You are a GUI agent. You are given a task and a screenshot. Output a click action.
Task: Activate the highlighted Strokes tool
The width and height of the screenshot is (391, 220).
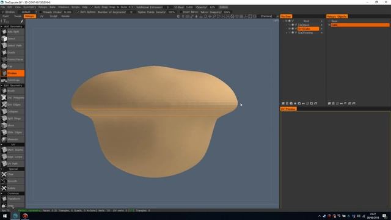(x=12, y=73)
